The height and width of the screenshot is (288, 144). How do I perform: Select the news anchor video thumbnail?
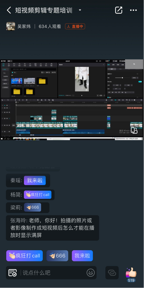17,81
